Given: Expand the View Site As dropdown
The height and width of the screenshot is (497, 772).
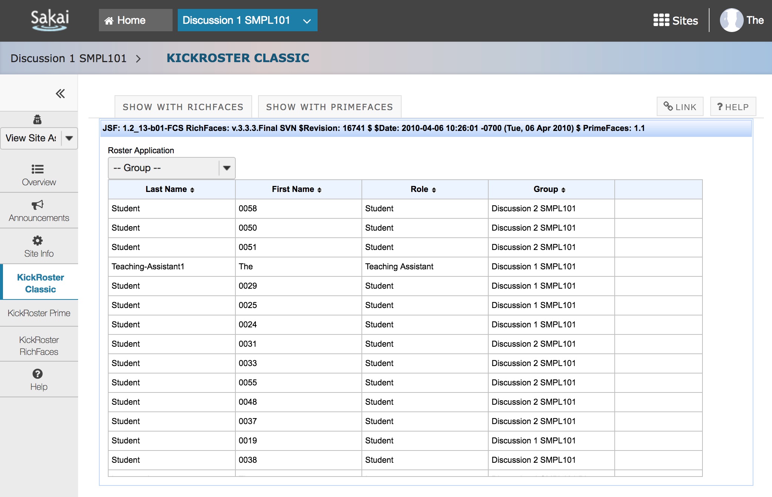Looking at the screenshot, I should click(x=69, y=138).
